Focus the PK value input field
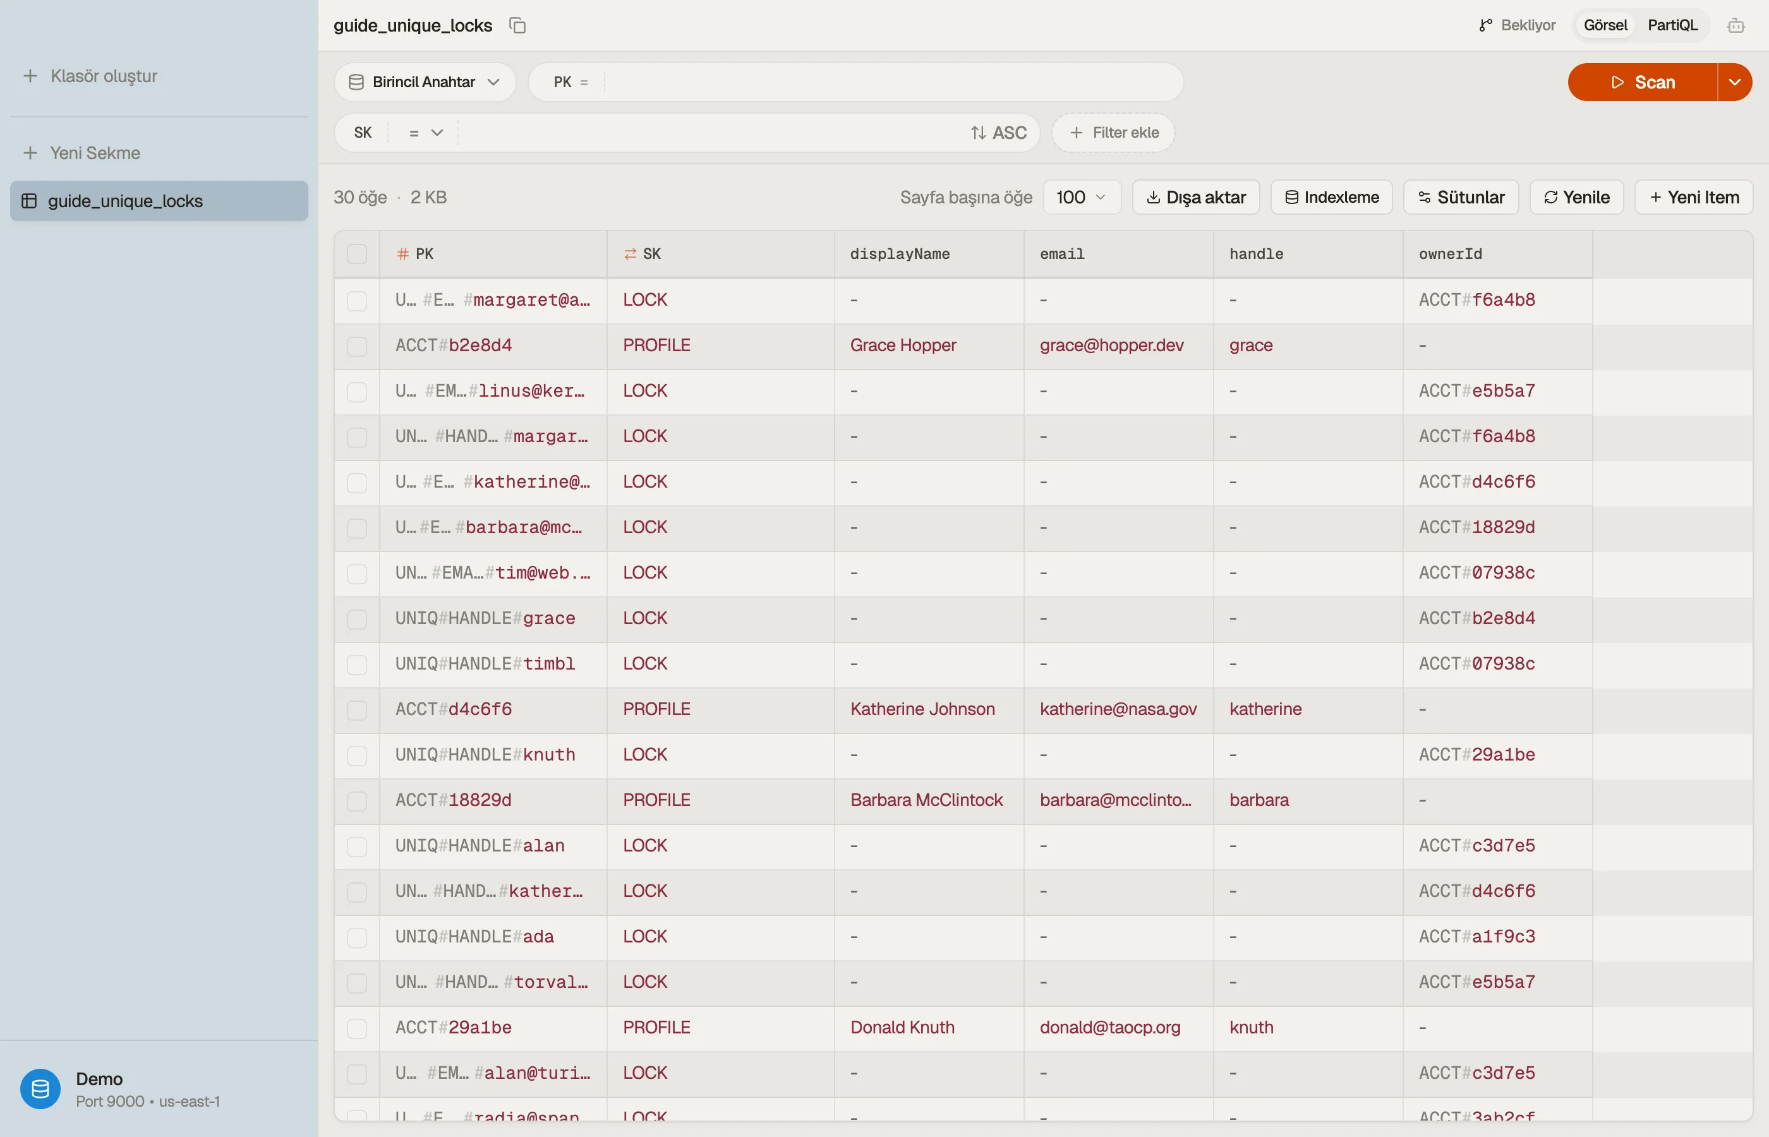The image size is (1769, 1137). point(890,82)
